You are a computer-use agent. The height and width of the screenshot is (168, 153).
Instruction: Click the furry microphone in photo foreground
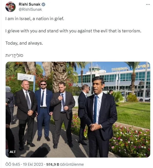pos(41,150)
